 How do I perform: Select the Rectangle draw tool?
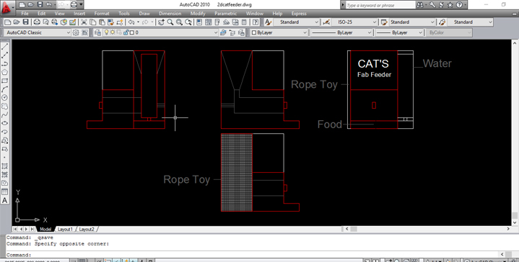[x=4, y=81]
